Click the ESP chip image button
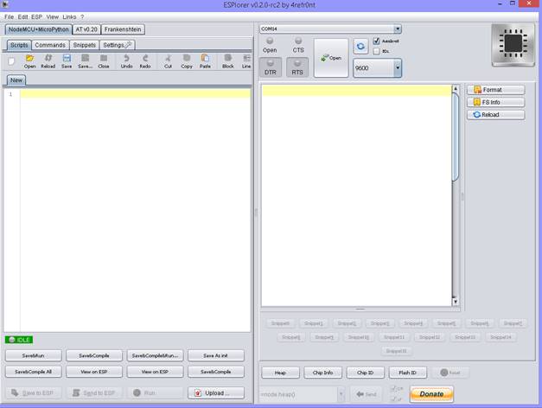Image resolution: width=542 pixels, height=408 pixels. 513,46
